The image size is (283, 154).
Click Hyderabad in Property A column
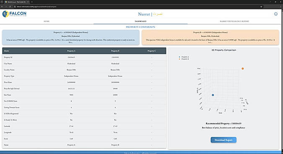point(71,64)
